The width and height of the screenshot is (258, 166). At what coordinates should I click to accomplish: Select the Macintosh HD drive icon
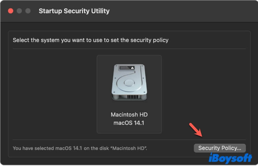[129, 83]
